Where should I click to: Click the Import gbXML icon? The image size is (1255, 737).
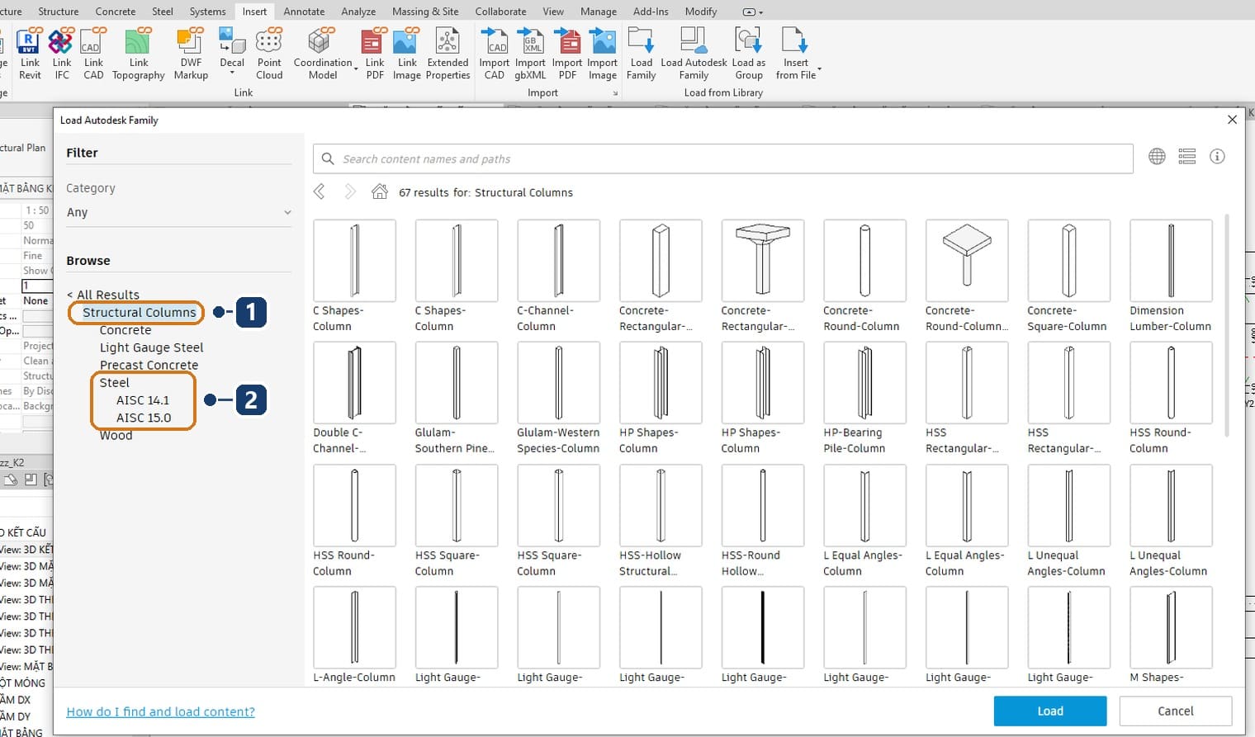point(530,54)
